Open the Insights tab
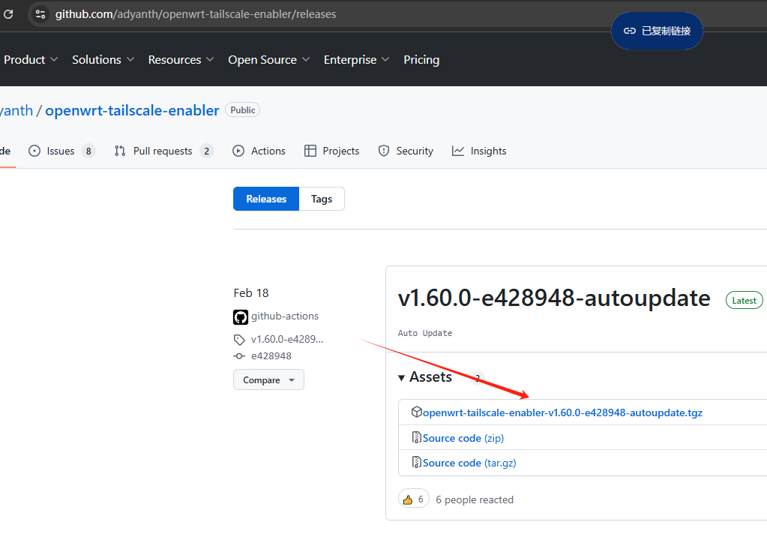The image size is (767, 537). click(479, 151)
